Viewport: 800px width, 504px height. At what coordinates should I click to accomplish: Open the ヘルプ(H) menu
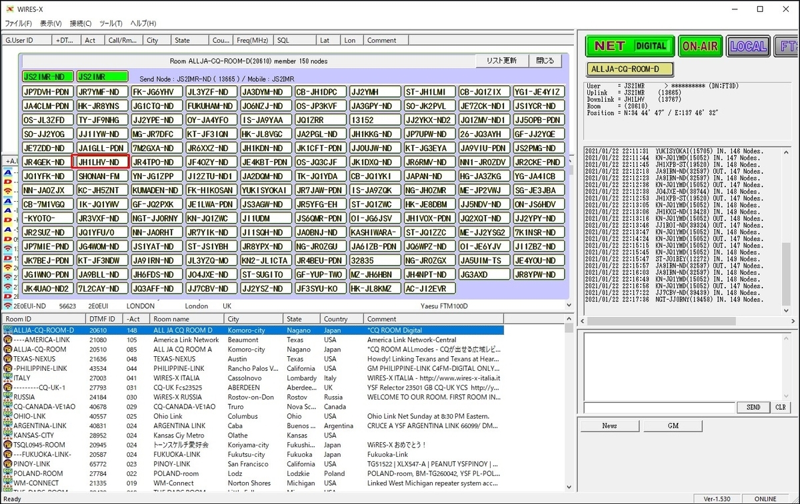click(143, 23)
